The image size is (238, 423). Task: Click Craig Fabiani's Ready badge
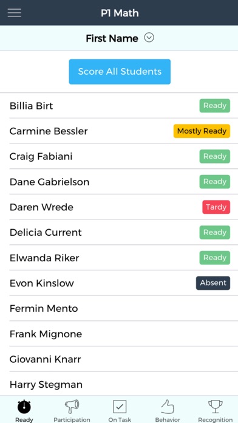click(215, 156)
